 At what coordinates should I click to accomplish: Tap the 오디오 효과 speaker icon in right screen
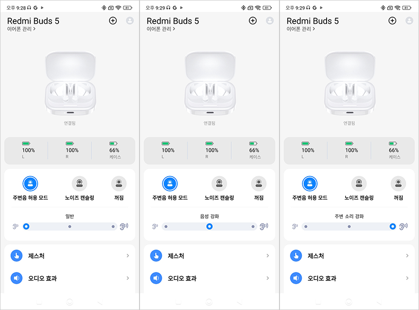pyautogui.click(x=296, y=278)
